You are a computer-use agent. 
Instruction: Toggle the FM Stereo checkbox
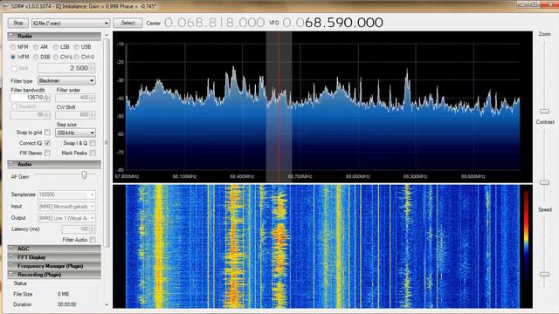pyautogui.click(x=47, y=154)
